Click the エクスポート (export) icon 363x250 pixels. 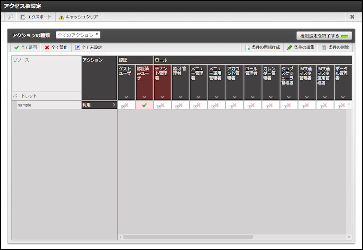tap(22, 17)
